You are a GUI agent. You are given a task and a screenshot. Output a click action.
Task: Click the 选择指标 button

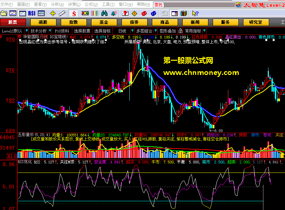pyautogui.click(x=103, y=31)
